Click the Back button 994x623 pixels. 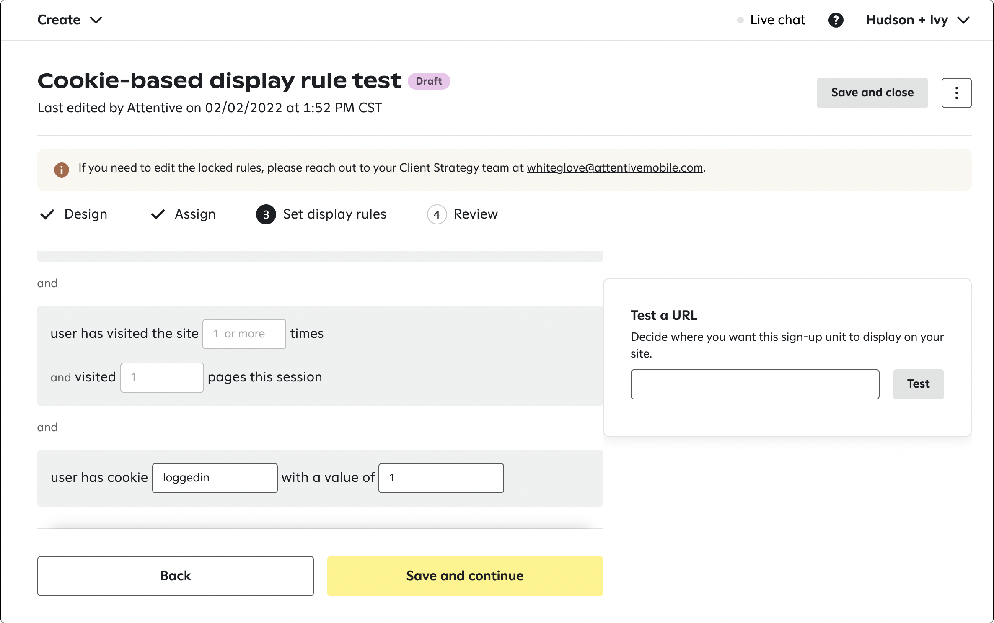click(175, 576)
